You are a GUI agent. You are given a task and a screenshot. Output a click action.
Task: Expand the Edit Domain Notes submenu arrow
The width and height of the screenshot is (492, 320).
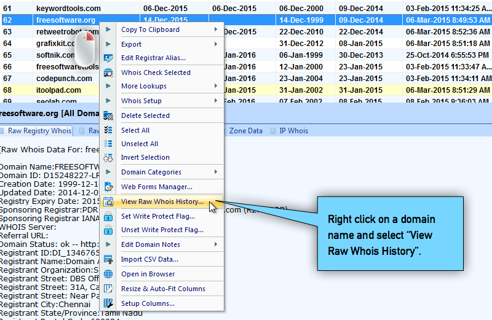pyautogui.click(x=216, y=244)
